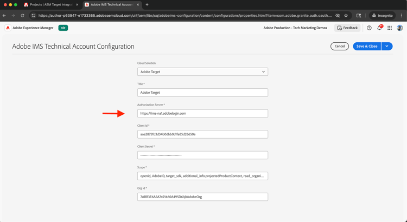Open the Help question mark icon

(369, 28)
